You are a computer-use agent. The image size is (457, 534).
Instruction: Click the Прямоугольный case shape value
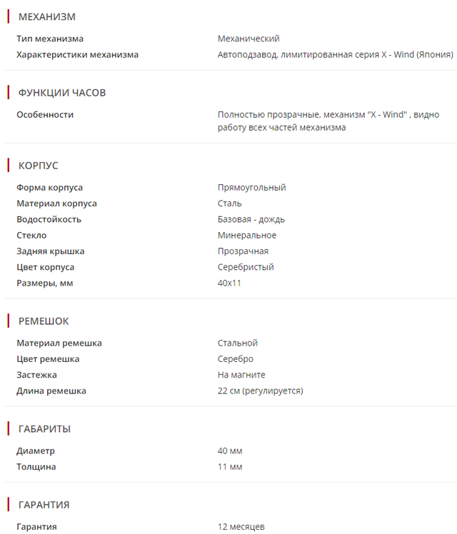(x=251, y=187)
